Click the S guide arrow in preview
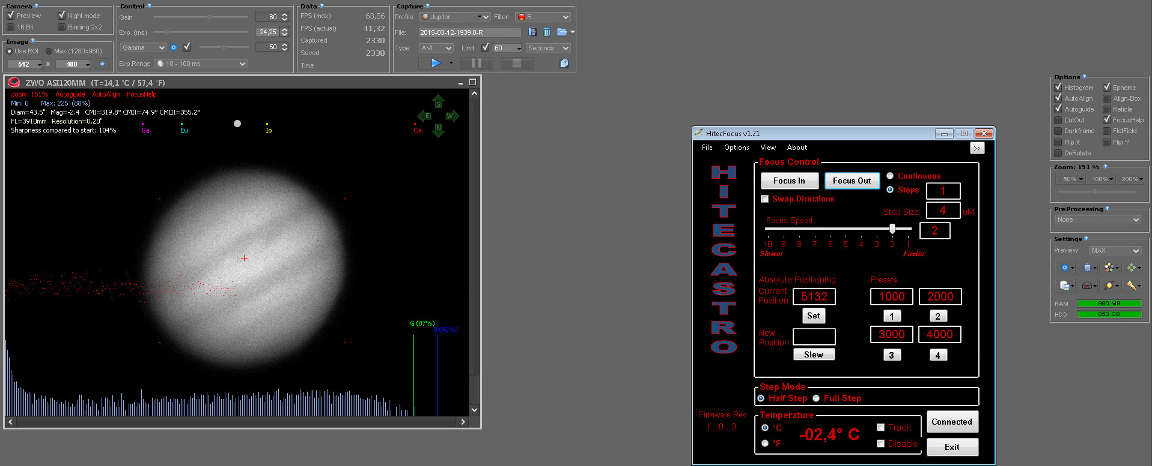The height and width of the screenshot is (466, 1152). 438,103
